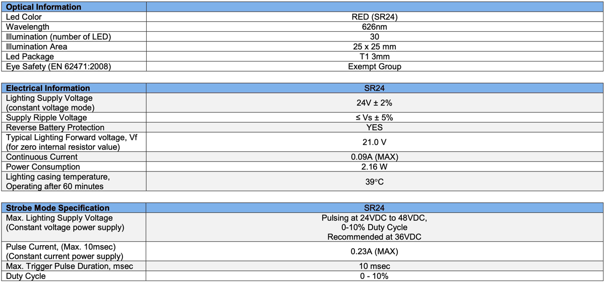
Task: Select the T1 3mm package value
Action: (x=374, y=57)
